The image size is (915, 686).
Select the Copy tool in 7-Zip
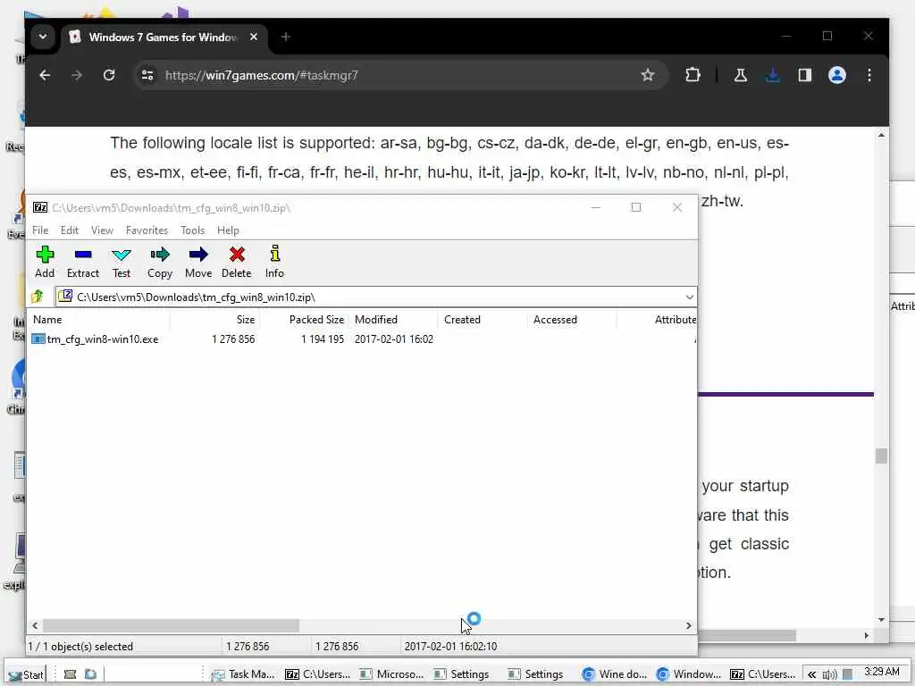[x=159, y=262]
